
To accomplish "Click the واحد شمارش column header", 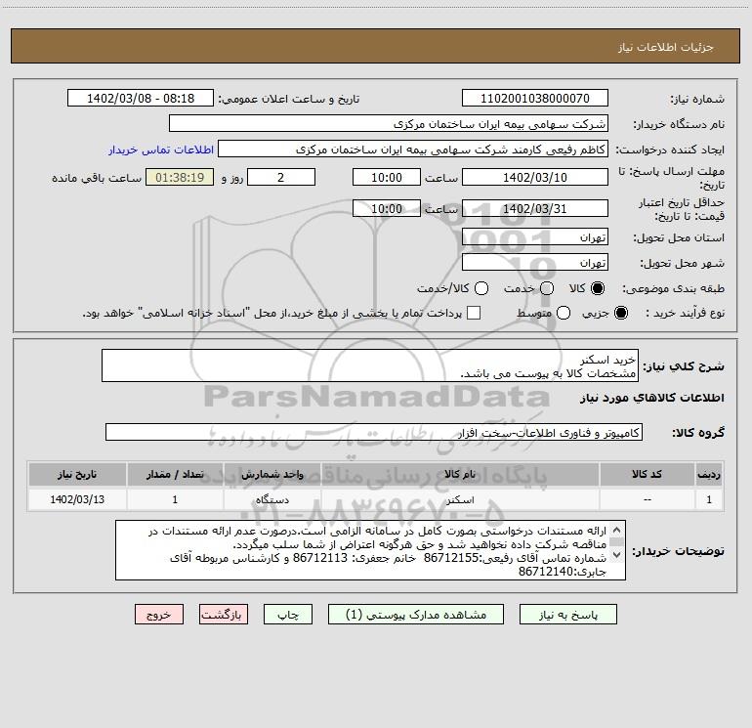I will click(x=272, y=475).
